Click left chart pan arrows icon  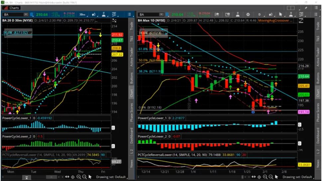point(67,177)
